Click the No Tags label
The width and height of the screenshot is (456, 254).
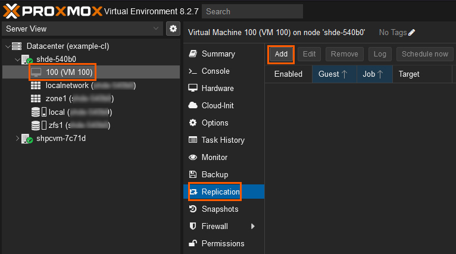393,33
